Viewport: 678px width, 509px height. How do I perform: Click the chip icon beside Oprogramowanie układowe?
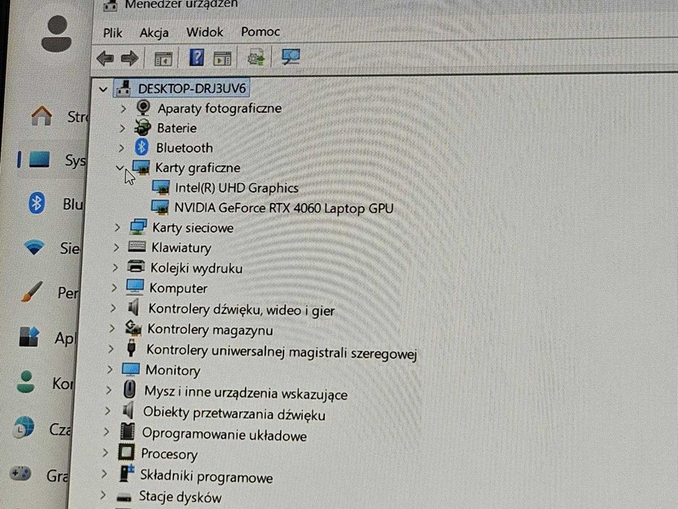coord(127,431)
